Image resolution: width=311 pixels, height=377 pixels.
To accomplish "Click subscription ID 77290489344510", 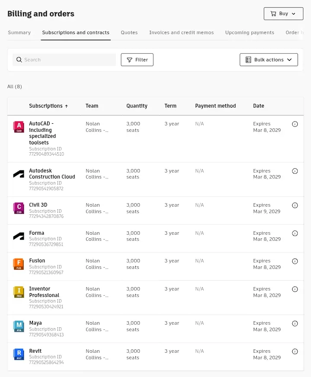I will tap(46, 154).
